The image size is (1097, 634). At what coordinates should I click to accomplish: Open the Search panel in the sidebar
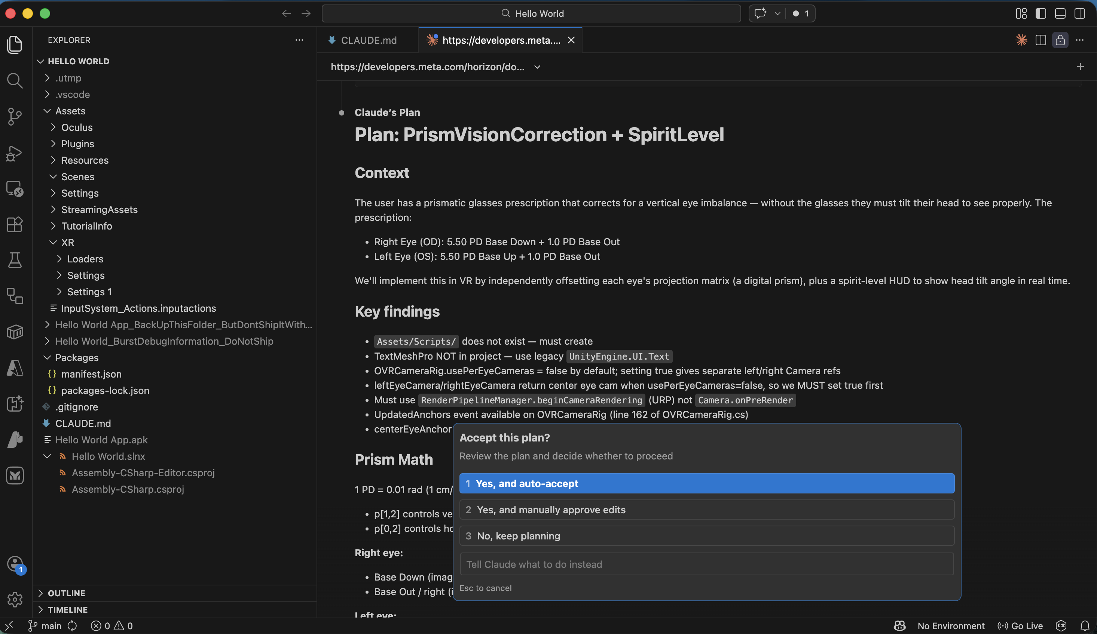15,81
